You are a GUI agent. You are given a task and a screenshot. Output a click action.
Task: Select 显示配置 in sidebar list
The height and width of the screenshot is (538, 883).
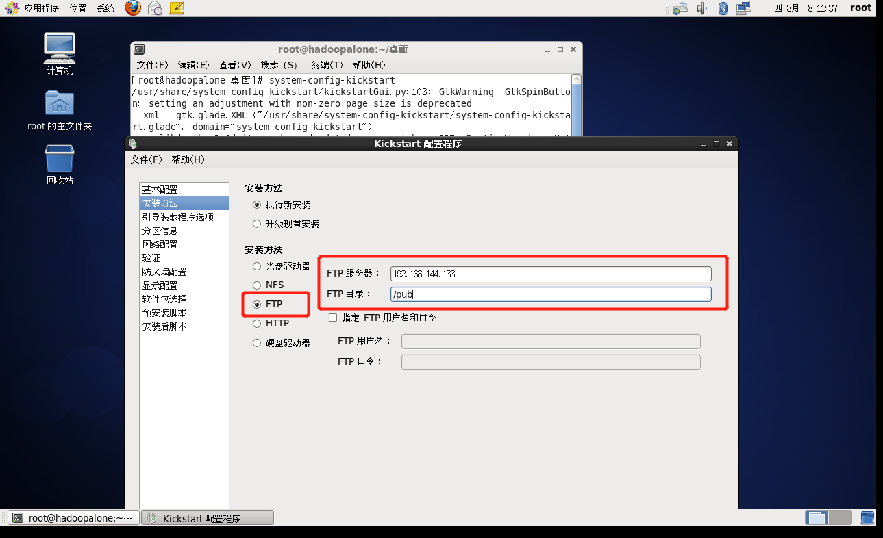pyautogui.click(x=184, y=285)
